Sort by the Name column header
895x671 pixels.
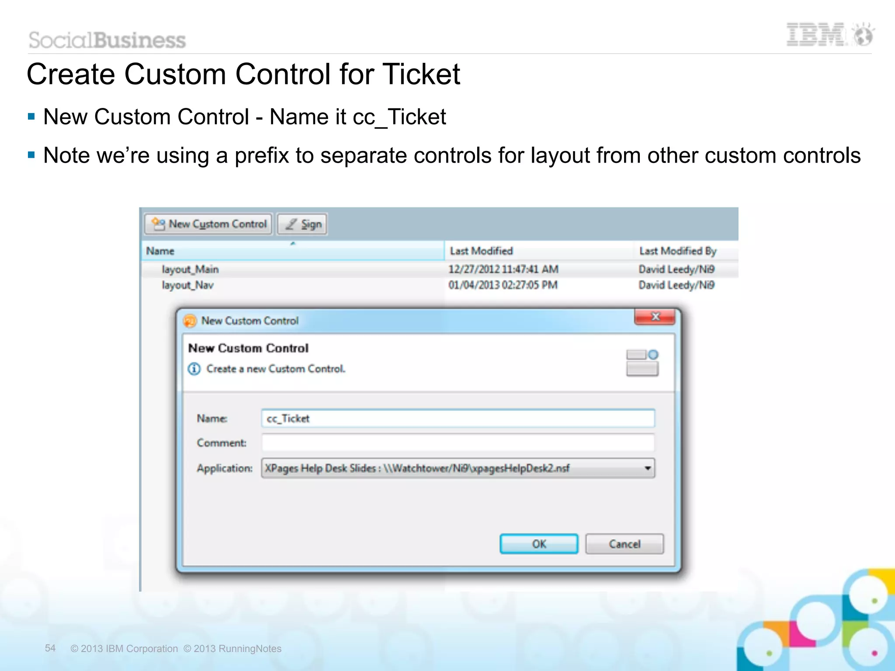[292, 251]
